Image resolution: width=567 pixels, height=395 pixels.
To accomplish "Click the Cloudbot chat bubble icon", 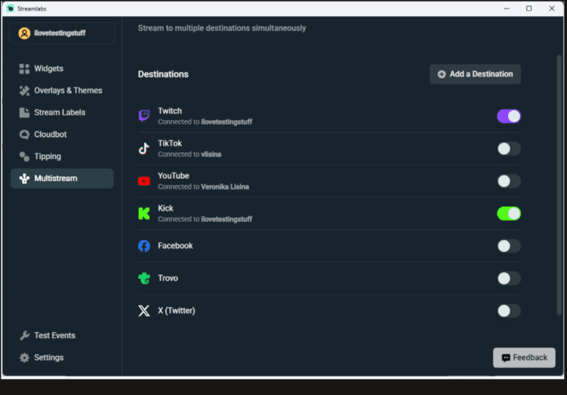I will 24,135.
